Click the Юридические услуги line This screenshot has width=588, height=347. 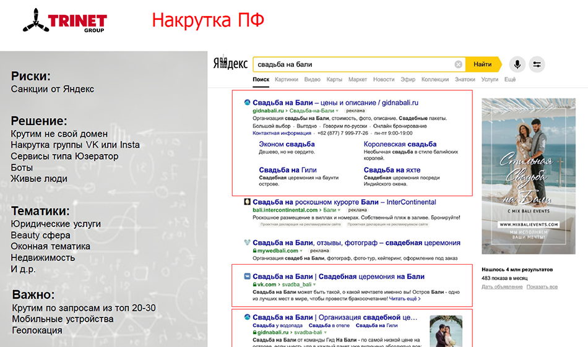pyautogui.click(x=56, y=224)
